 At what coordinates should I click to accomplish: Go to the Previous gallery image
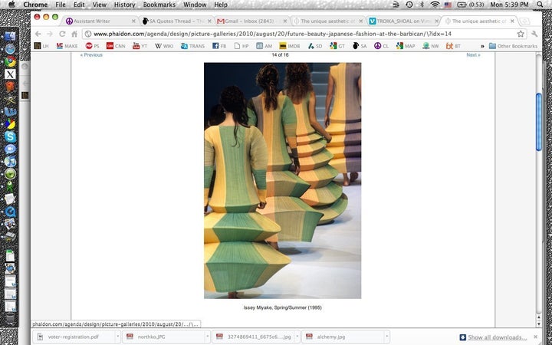tap(91, 55)
